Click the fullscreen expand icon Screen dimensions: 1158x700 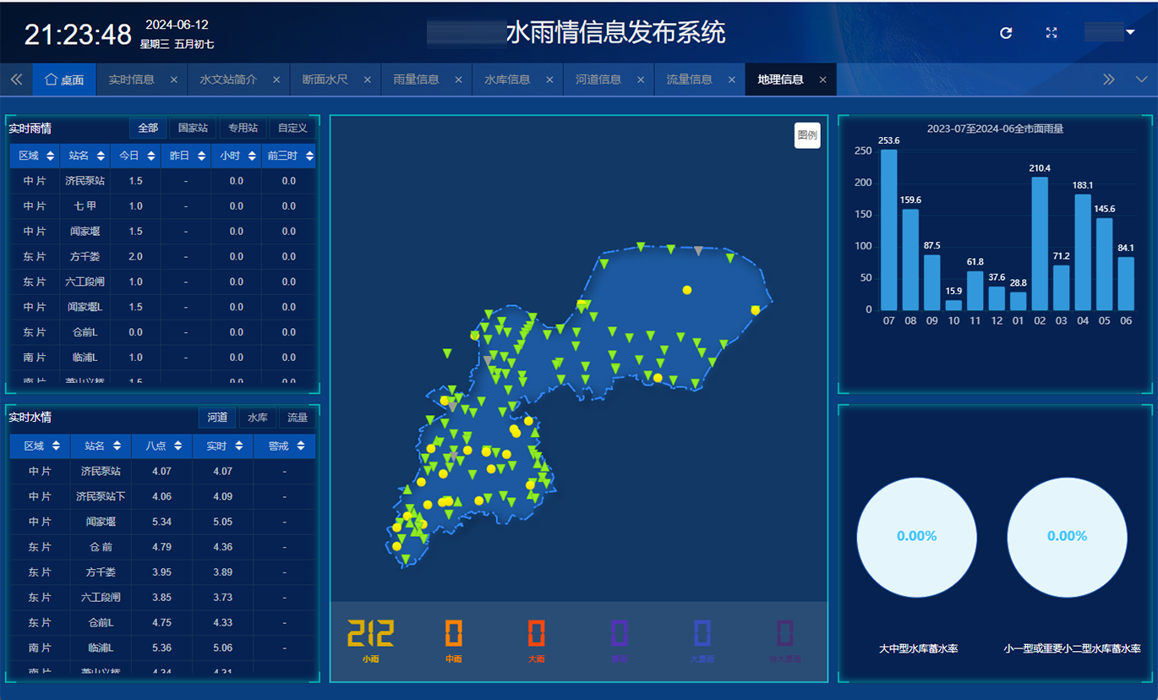coord(1051,33)
